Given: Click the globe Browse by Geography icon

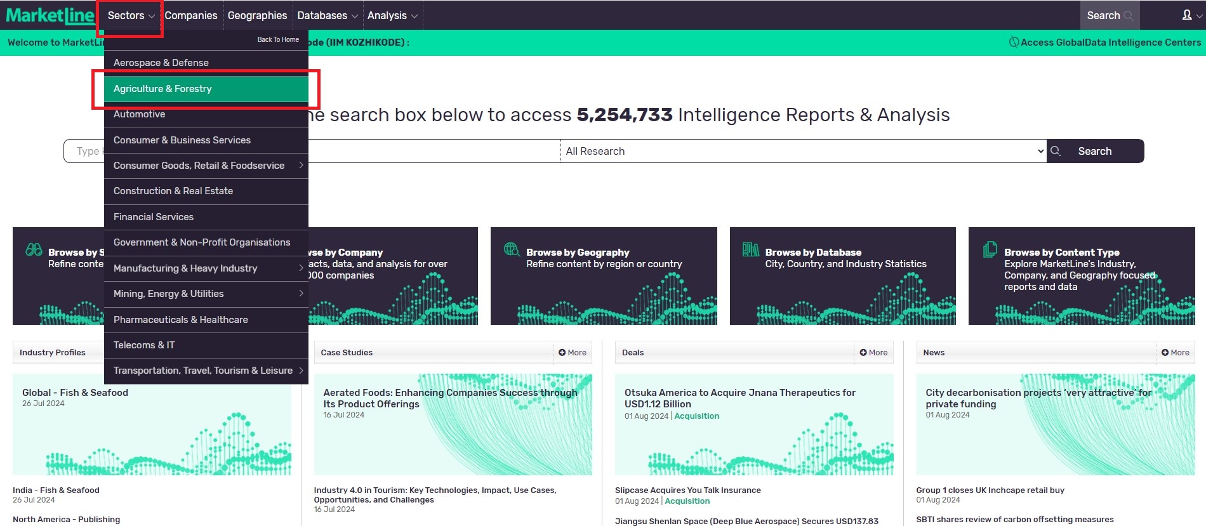Looking at the screenshot, I should [512, 249].
